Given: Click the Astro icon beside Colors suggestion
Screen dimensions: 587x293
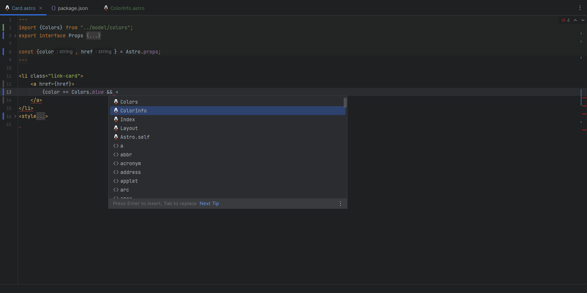Looking at the screenshot, I should point(116,102).
